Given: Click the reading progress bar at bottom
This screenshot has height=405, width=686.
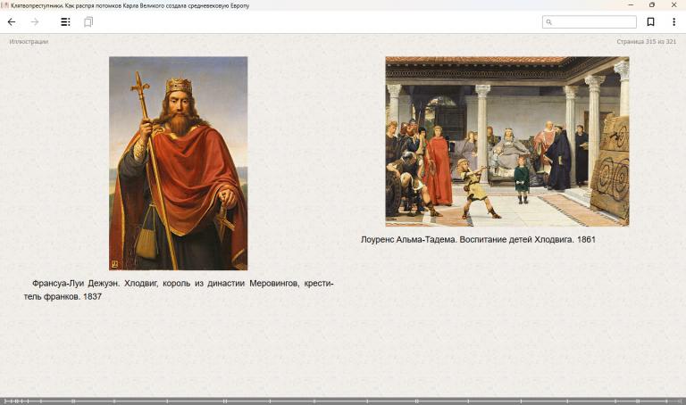Looking at the screenshot, I should (343, 401).
